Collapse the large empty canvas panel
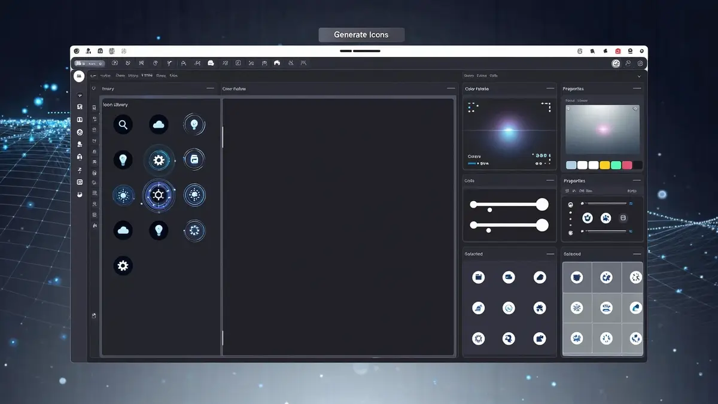718x404 pixels. click(450, 89)
